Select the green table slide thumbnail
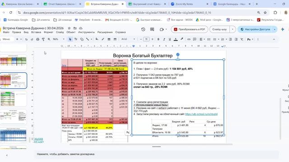 coord(13,99)
